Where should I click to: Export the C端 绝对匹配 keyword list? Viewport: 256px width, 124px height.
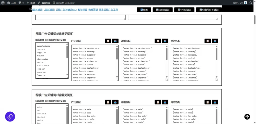(215, 102)
